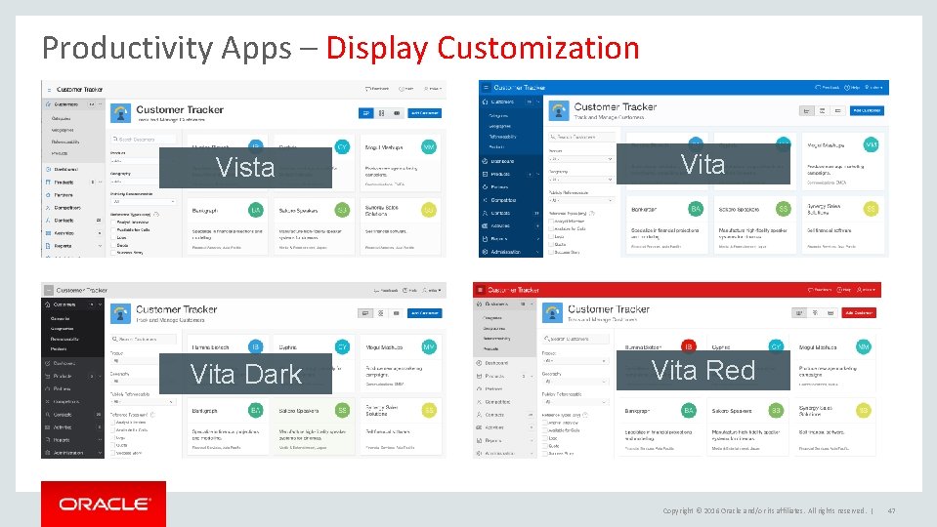Click the red Add Customer button in Vita Red
This screenshot has width=937, height=527.
[x=859, y=312]
